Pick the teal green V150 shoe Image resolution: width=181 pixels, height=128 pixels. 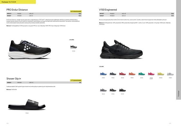tap(141, 74)
